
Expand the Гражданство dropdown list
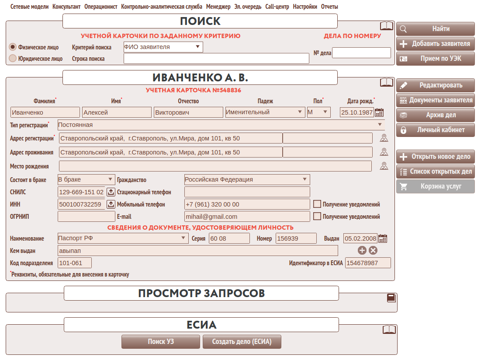pos(247,179)
